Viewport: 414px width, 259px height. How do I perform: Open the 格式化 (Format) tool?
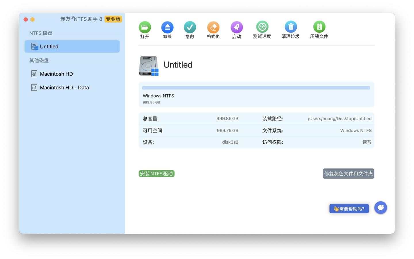213,30
